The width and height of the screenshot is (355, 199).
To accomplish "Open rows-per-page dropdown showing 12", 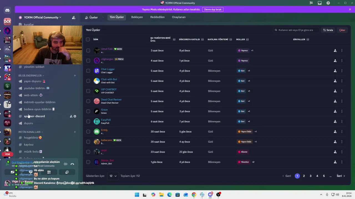I will tap(112, 176).
